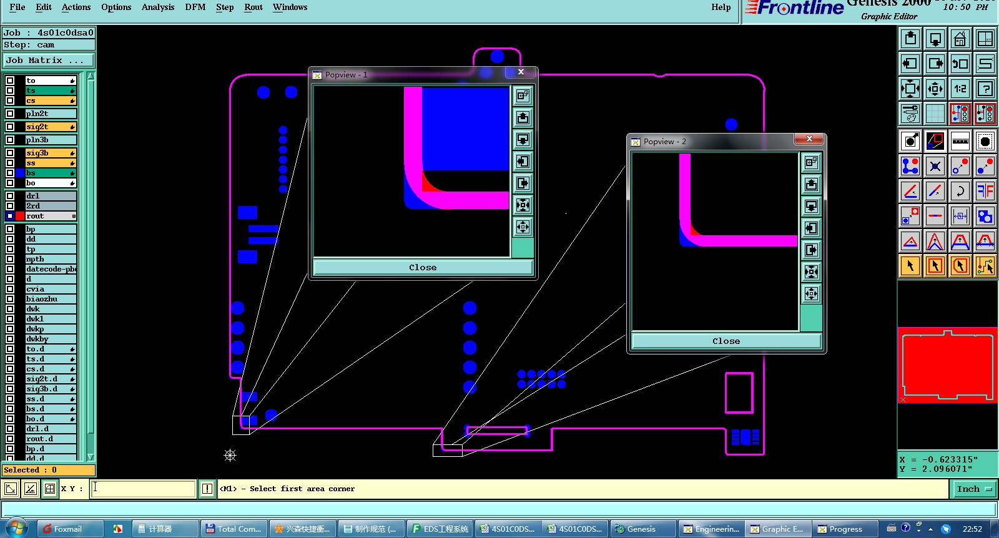Click the snap grid icon near XY
This screenshot has height=538, width=999.
50,489
